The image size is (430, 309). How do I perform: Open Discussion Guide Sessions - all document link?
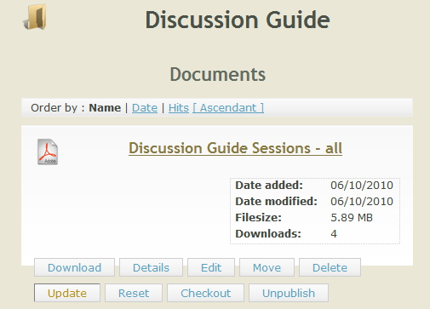tap(235, 148)
